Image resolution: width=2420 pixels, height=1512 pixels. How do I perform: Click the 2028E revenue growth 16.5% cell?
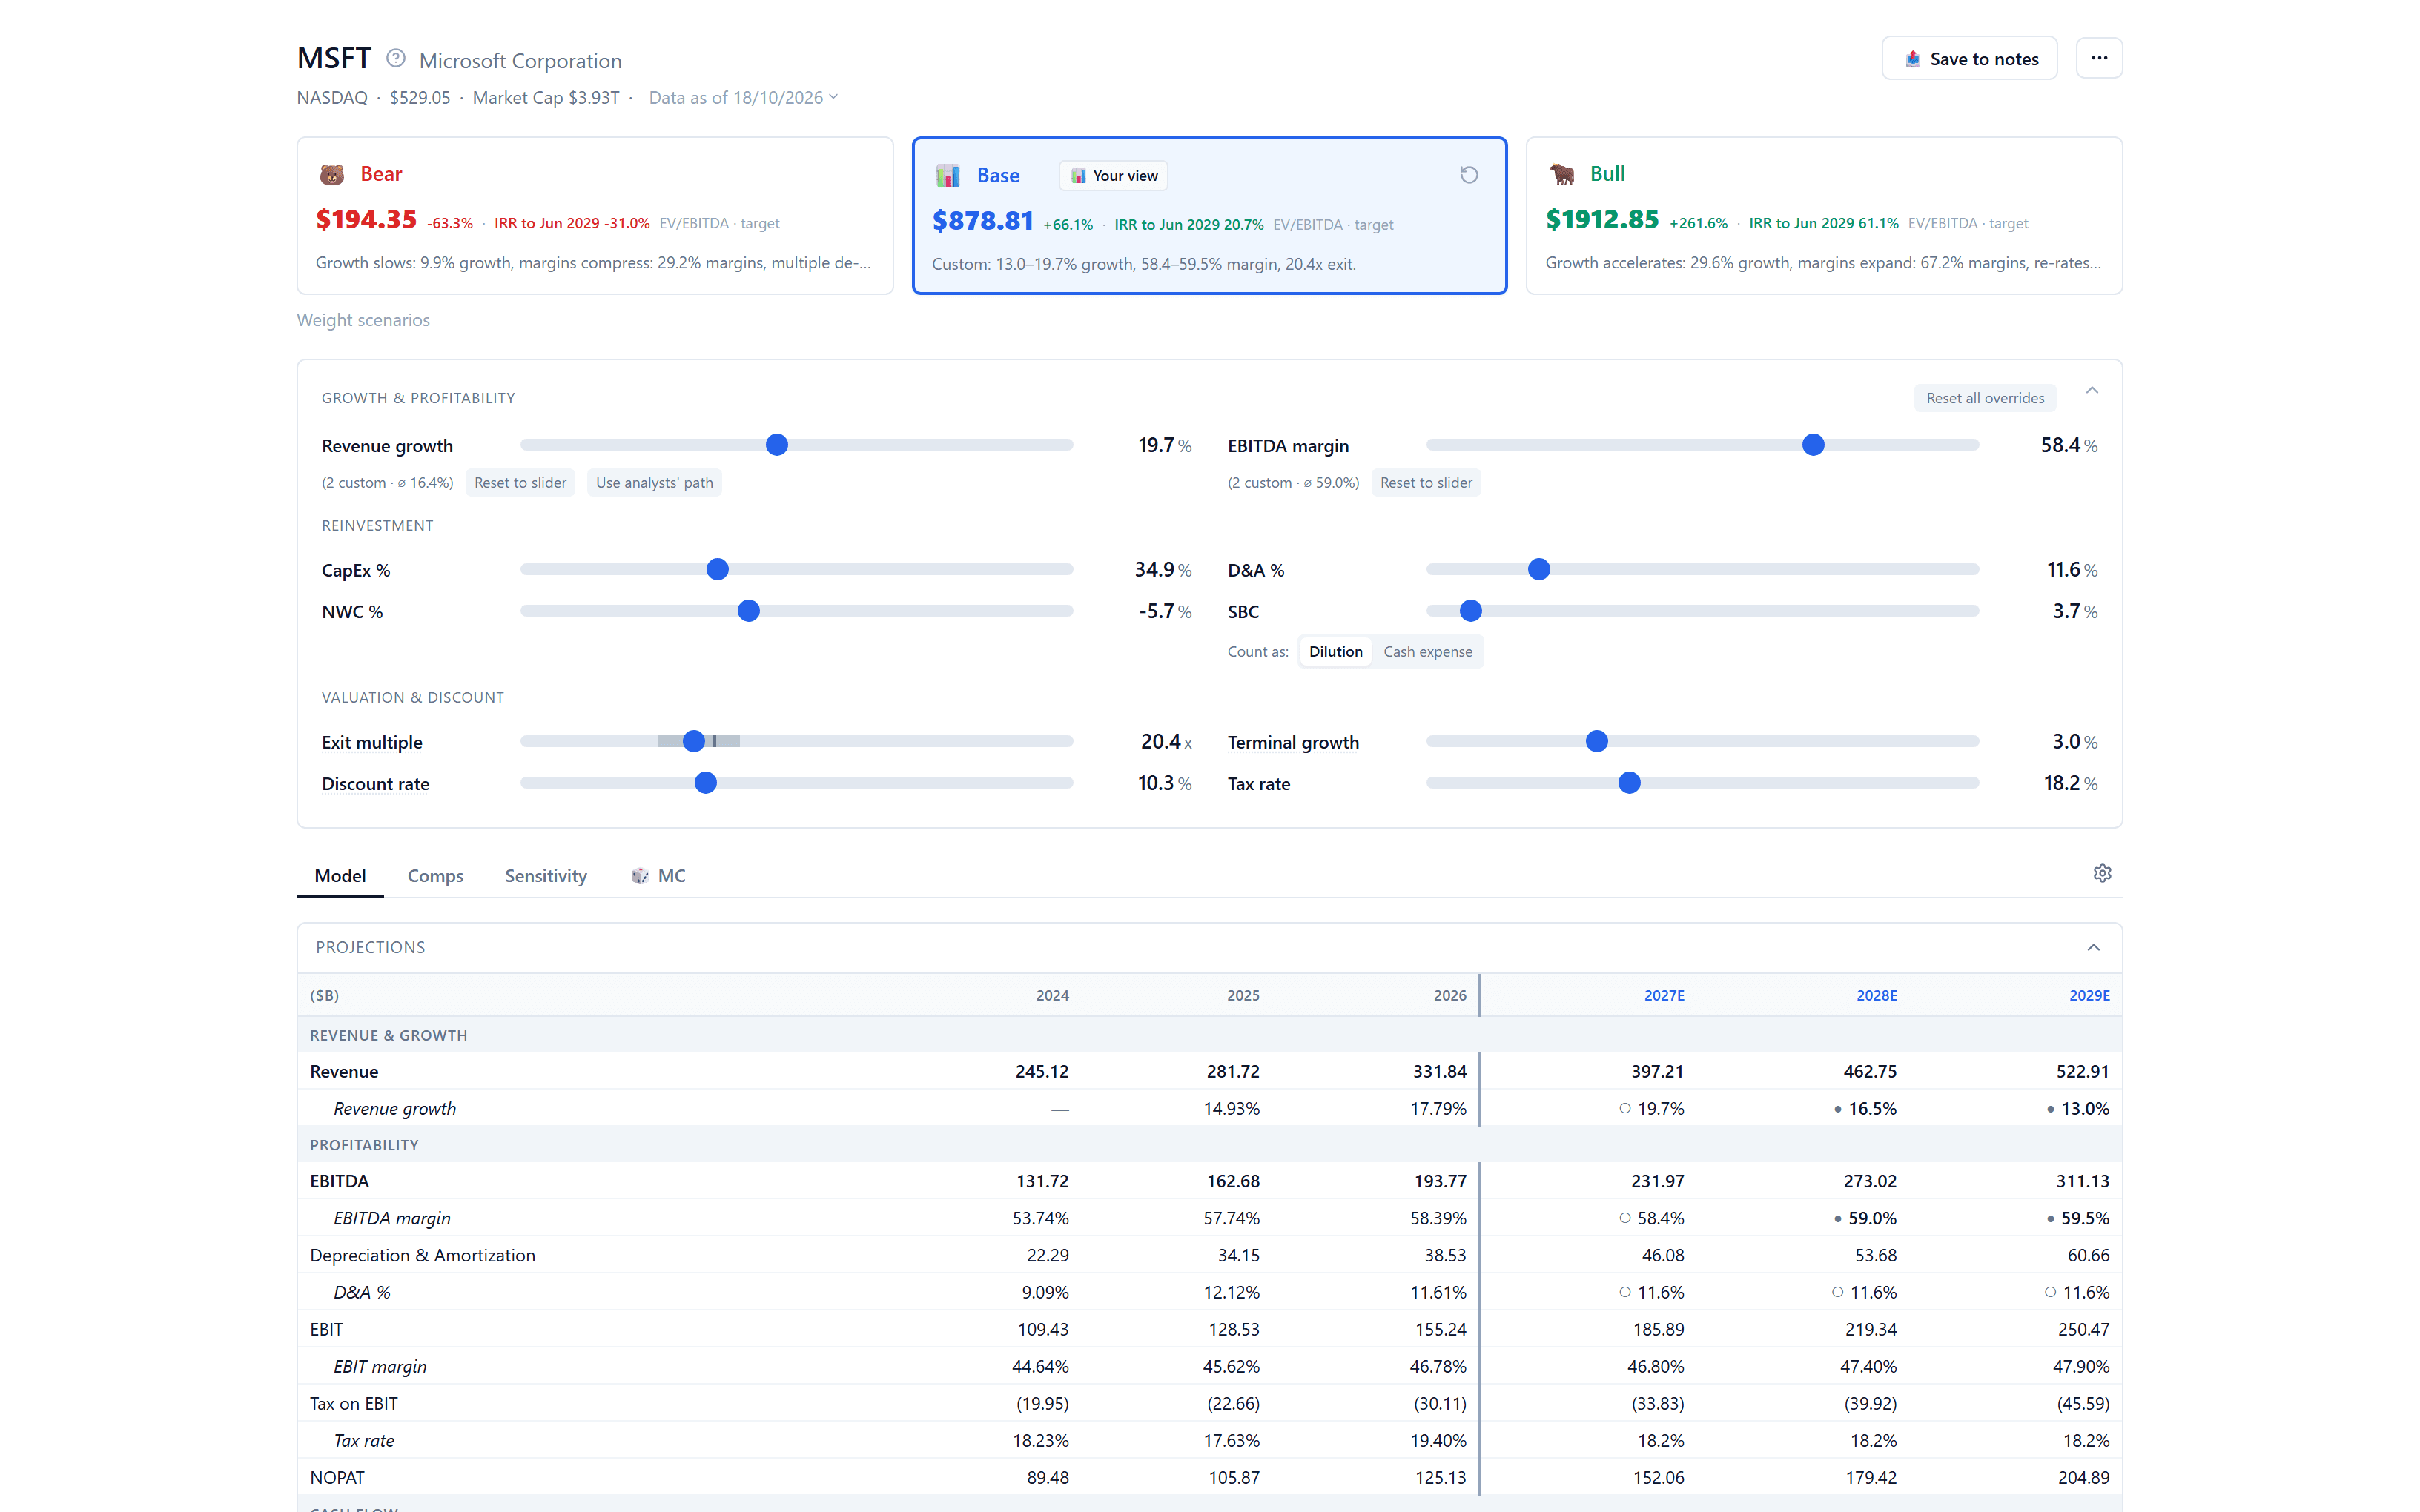1872,1108
